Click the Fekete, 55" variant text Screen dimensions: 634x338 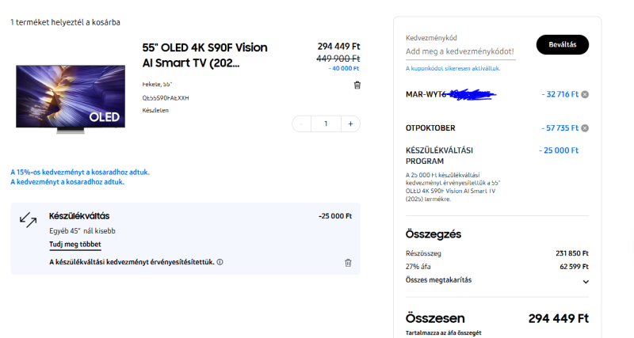(157, 85)
